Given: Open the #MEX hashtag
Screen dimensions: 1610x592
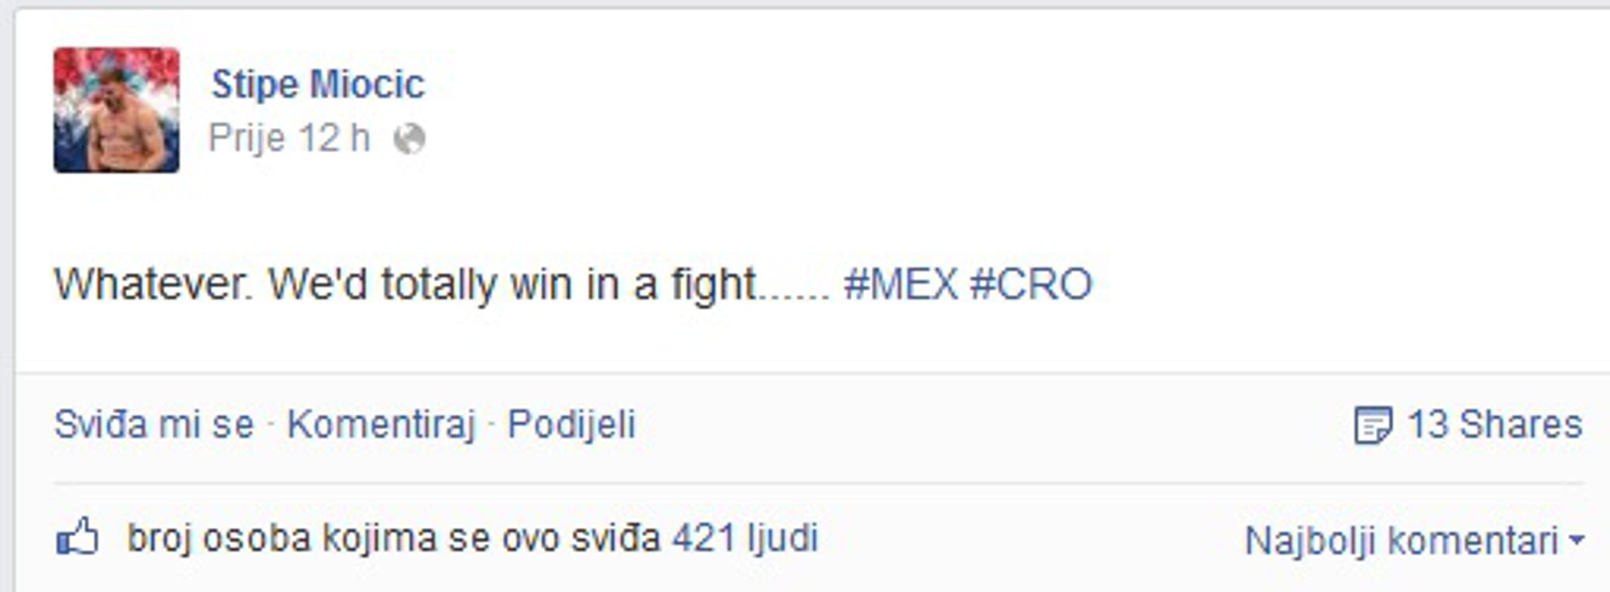Looking at the screenshot, I should pyautogui.click(x=900, y=284).
